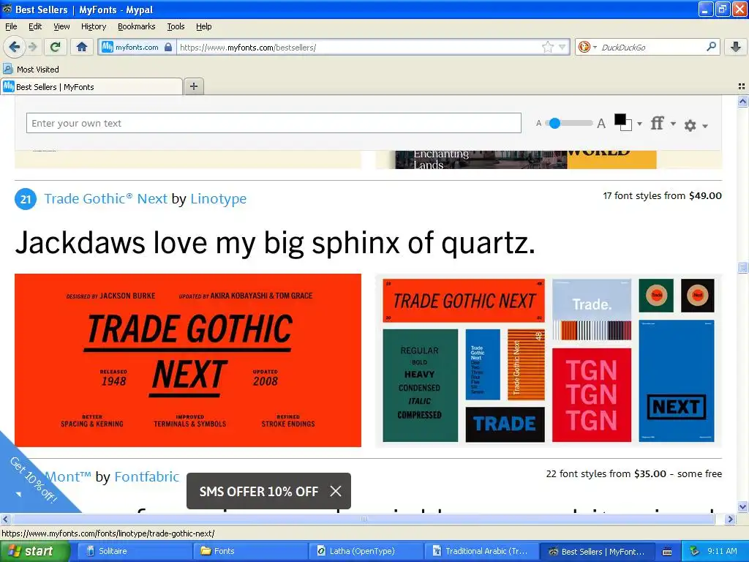
Task: Reload the page with the refresh icon
Action: [x=55, y=47]
